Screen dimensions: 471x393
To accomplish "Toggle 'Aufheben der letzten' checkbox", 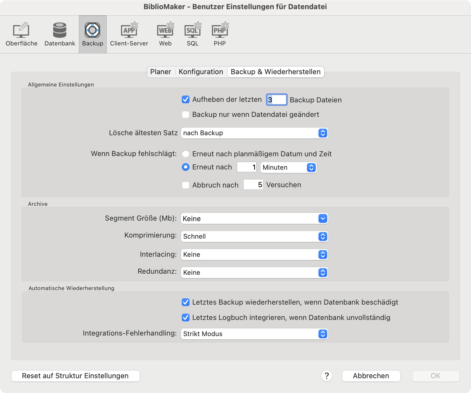I will (186, 99).
